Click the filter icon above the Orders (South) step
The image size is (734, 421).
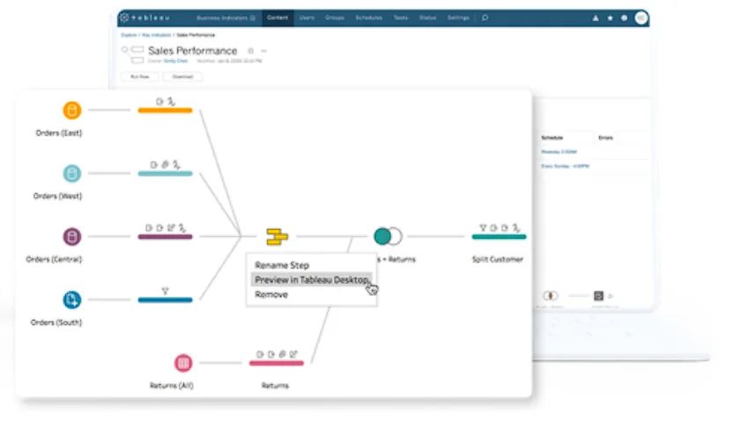(x=166, y=291)
